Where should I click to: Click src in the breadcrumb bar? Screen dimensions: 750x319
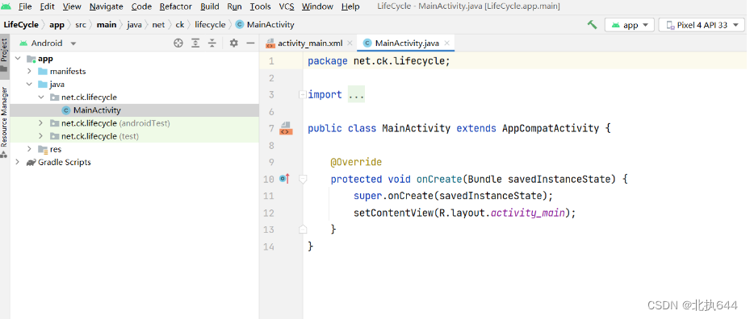(x=81, y=24)
